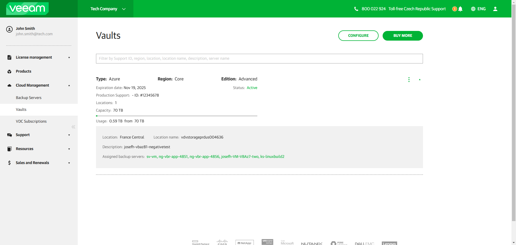Click the Nutanix partner logo
Screen dimensions: 516x245
312,243
